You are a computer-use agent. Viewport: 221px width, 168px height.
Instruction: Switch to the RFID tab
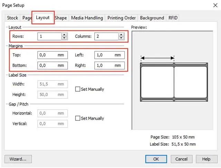(173, 18)
